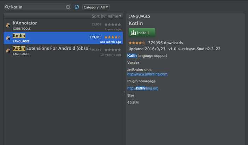Click the 13,909 download count

(96, 24)
